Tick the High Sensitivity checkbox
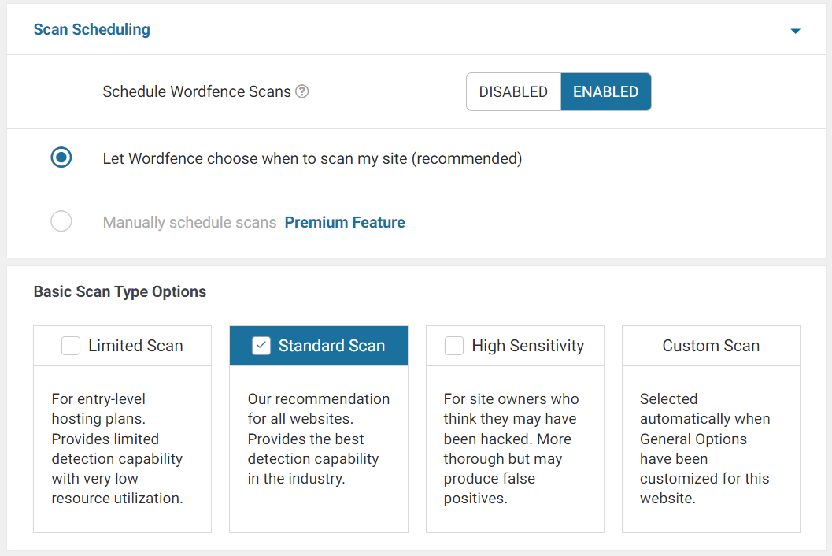Image resolution: width=832 pixels, height=556 pixels. pos(454,346)
